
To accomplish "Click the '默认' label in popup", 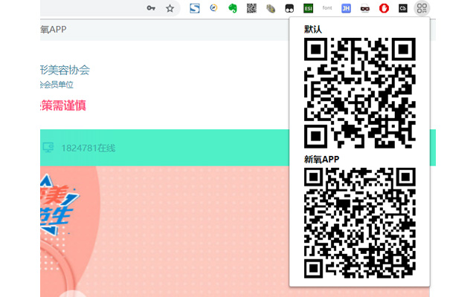I will pos(313,29).
